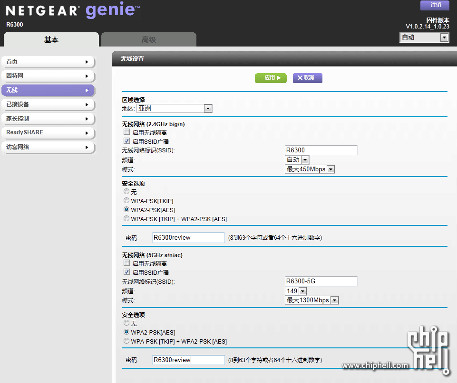Open the 家长控制 parental controls item
The width and height of the screenshot is (457, 383).
tap(48, 119)
